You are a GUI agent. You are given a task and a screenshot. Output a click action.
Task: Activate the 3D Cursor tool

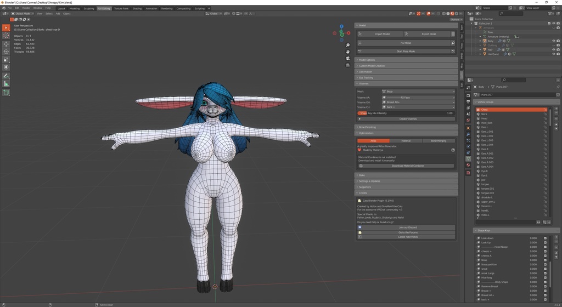(6, 36)
